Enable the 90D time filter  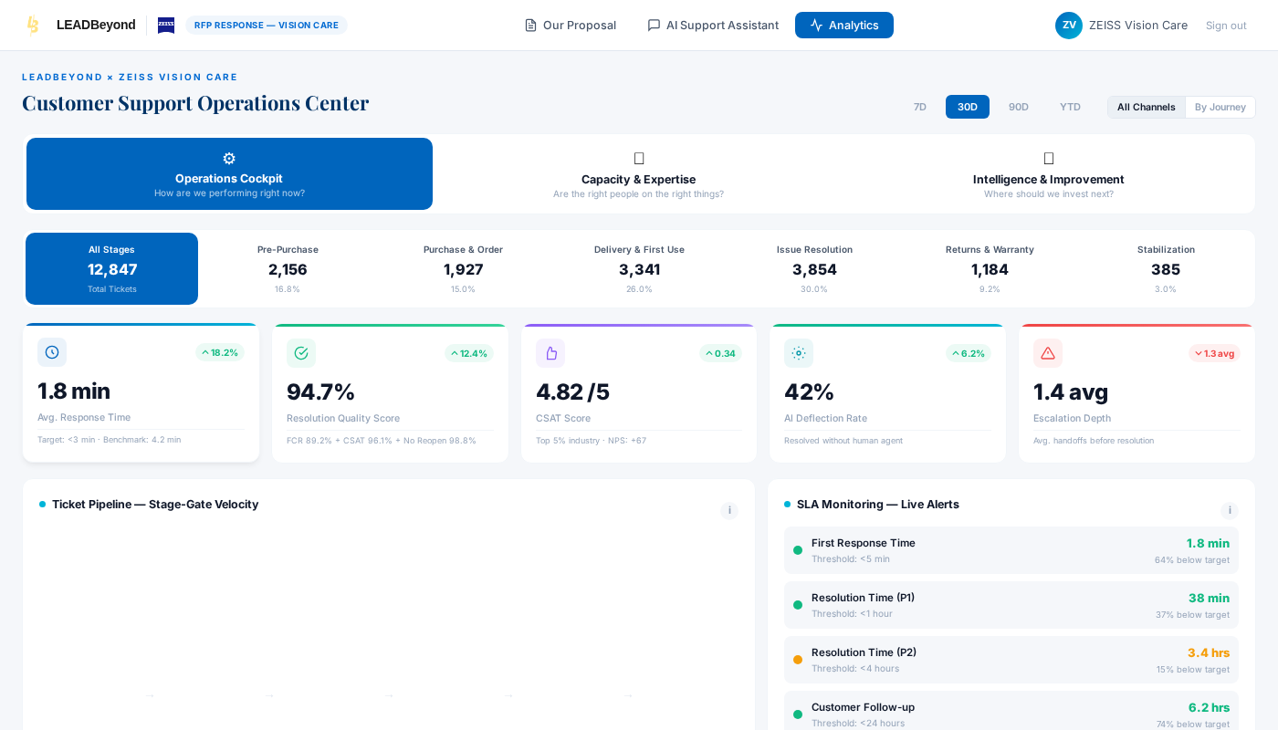(1018, 107)
